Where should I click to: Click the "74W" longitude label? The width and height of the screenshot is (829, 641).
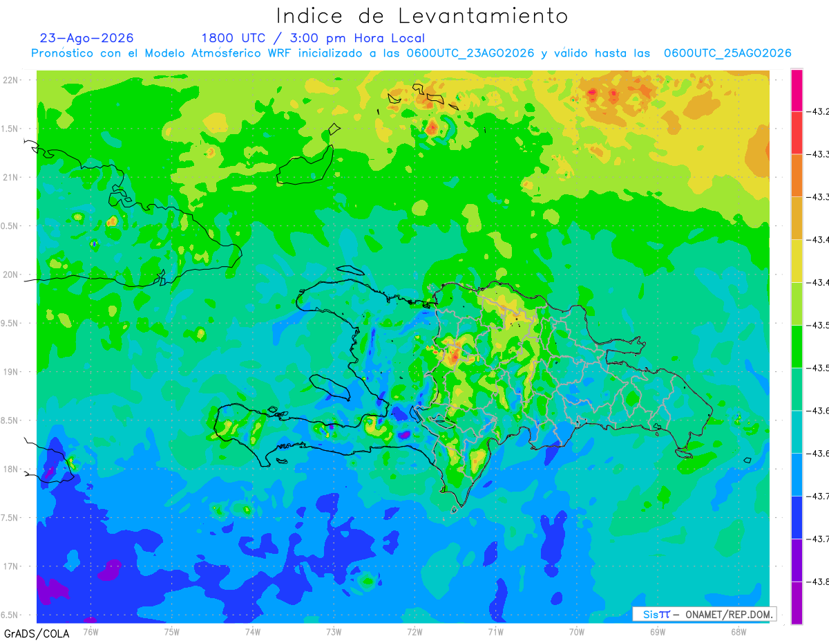pos(253,631)
